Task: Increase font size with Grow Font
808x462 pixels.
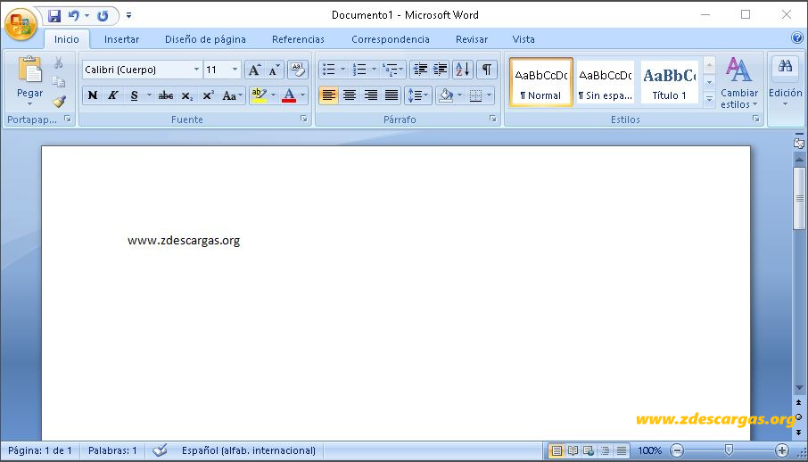Action: pyautogui.click(x=254, y=70)
